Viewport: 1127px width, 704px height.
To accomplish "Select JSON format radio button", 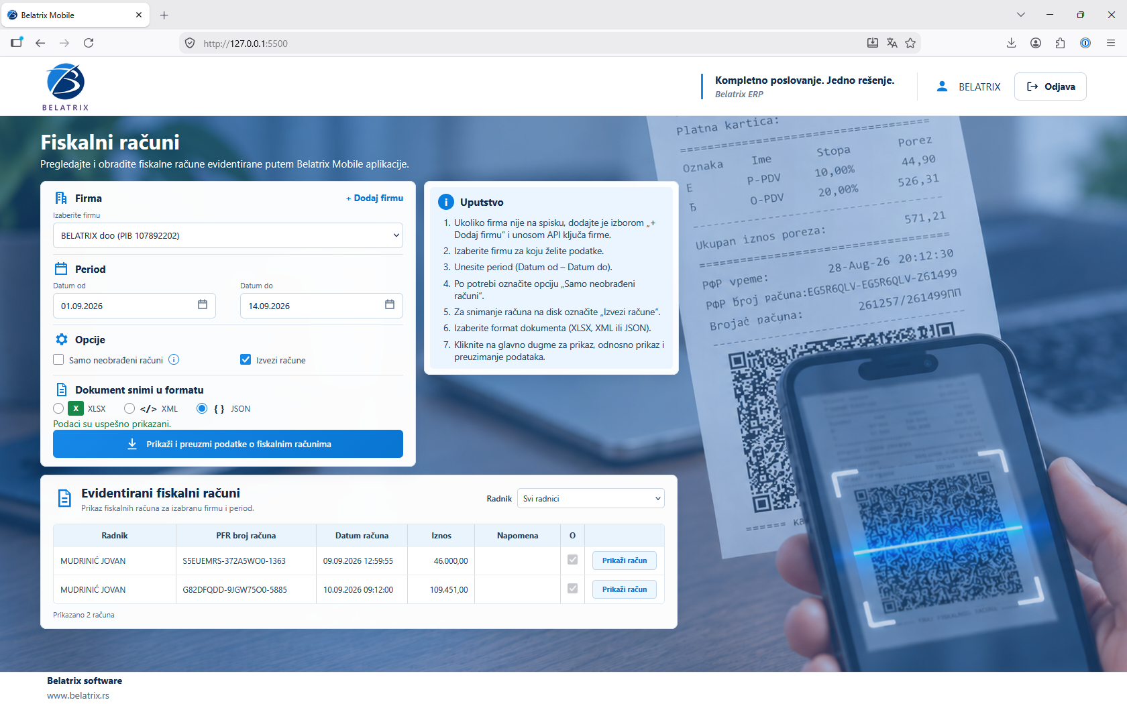I will [x=202, y=408].
